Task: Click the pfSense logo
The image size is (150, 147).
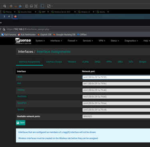Action: pyautogui.click(x=23, y=41)
